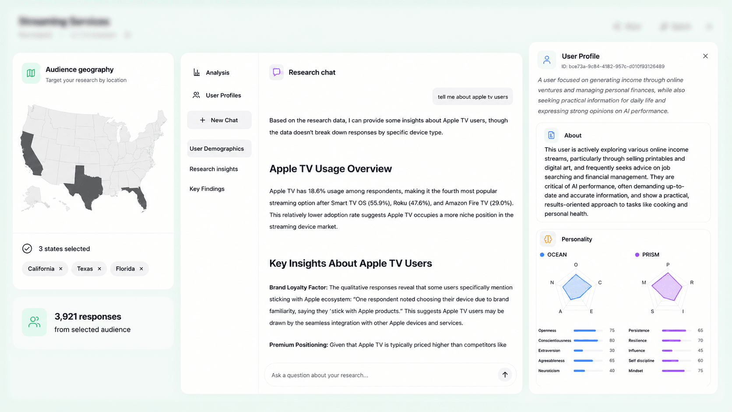732x412 pixels.
Task: Click the 'Premium Positioning:' label
Action: (299, 345)
